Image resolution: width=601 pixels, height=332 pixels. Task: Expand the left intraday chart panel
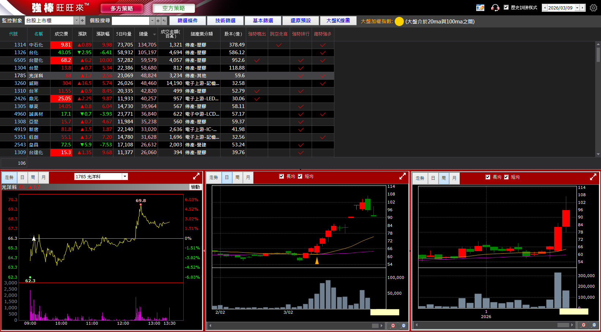click(196, 176)
